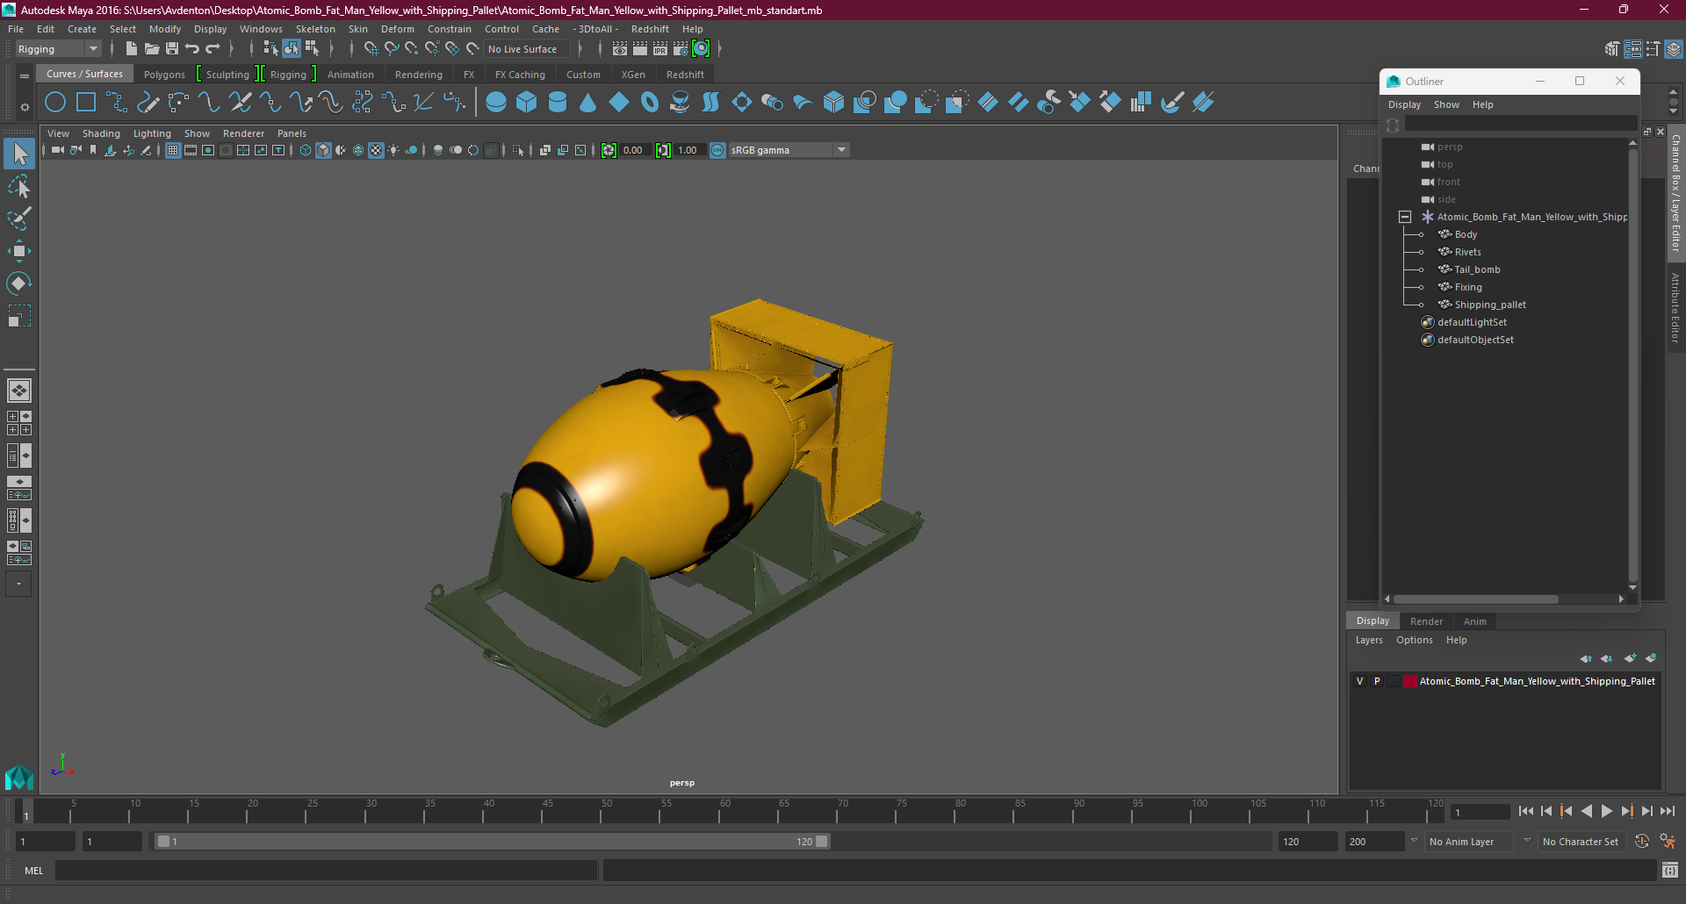Switch to Polygons shelf tab
The height and width of the screenshot is (904, 1686).
tap(164, 75)
